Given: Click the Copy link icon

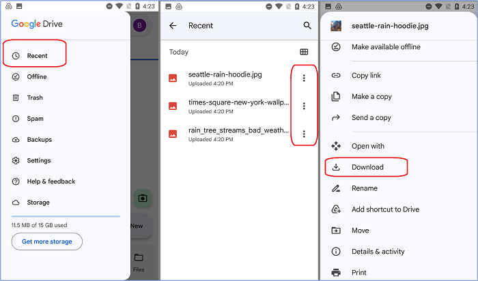Looking at the screenshot, I should pyautogui.click(x=335, y=76).
